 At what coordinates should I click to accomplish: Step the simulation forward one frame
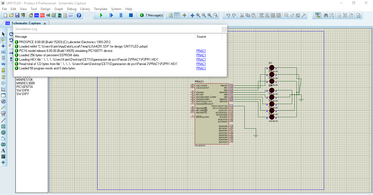click(111, 15)
